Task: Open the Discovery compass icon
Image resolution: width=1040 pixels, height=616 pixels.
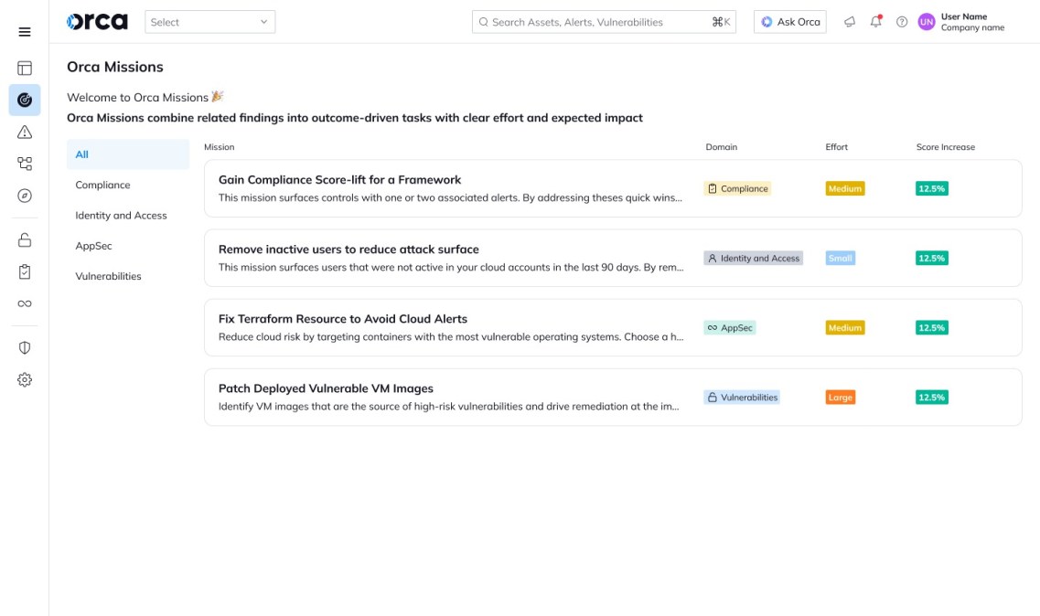Action: (25, 196)
